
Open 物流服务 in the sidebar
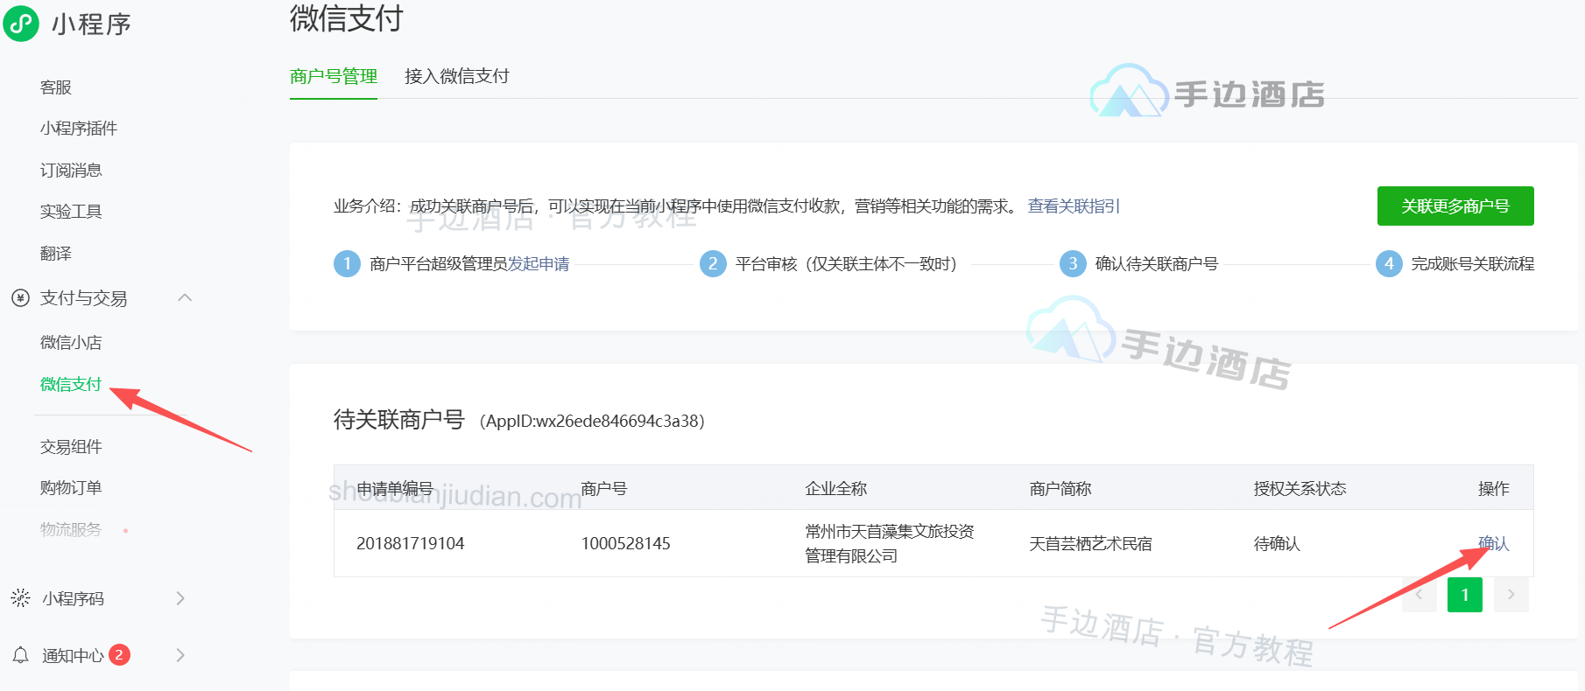click(x=71, y=530)
